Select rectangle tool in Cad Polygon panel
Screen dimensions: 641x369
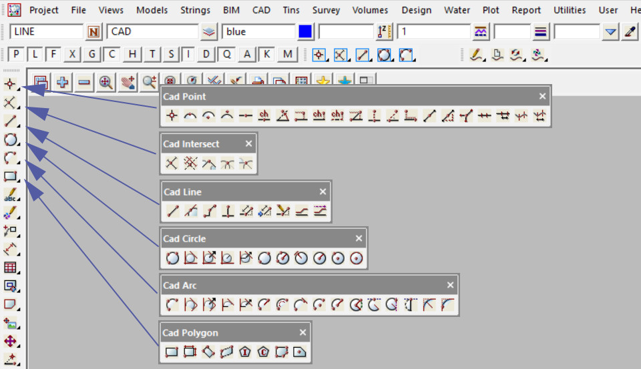click(172, 352)
